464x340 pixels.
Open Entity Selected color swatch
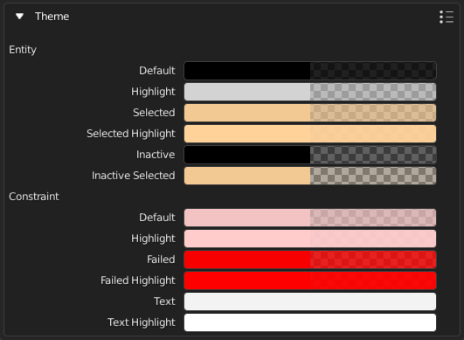coord(310,113)
